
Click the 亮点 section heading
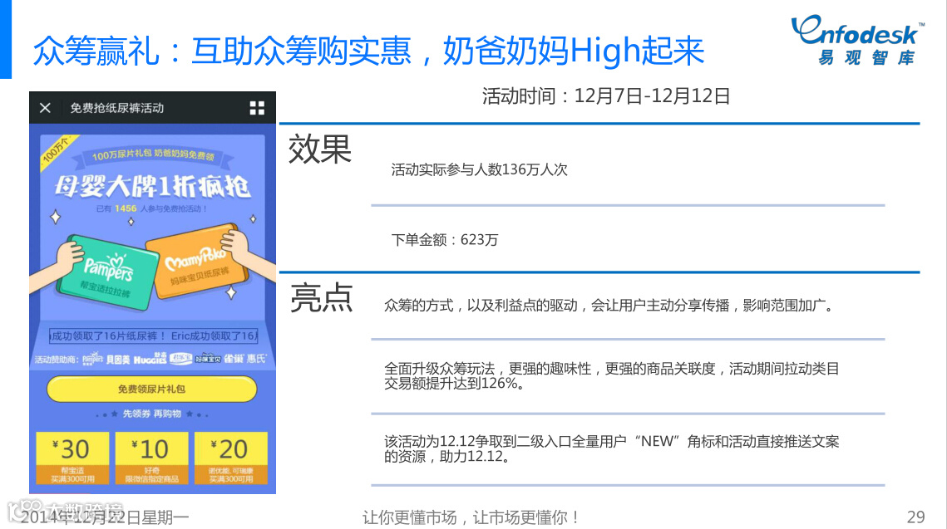321,298
